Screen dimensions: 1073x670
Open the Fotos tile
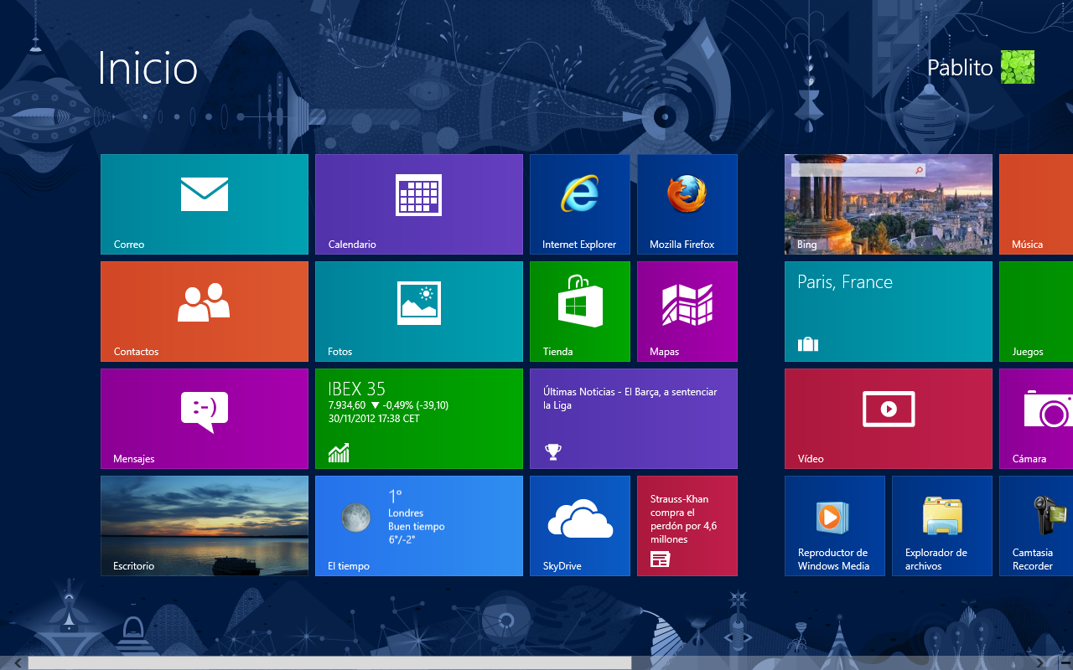tap(419, 312)
